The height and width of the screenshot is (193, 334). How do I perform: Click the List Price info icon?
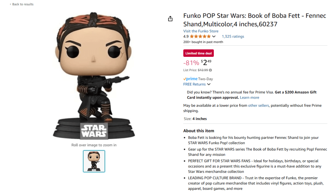[x=210, y=70]
